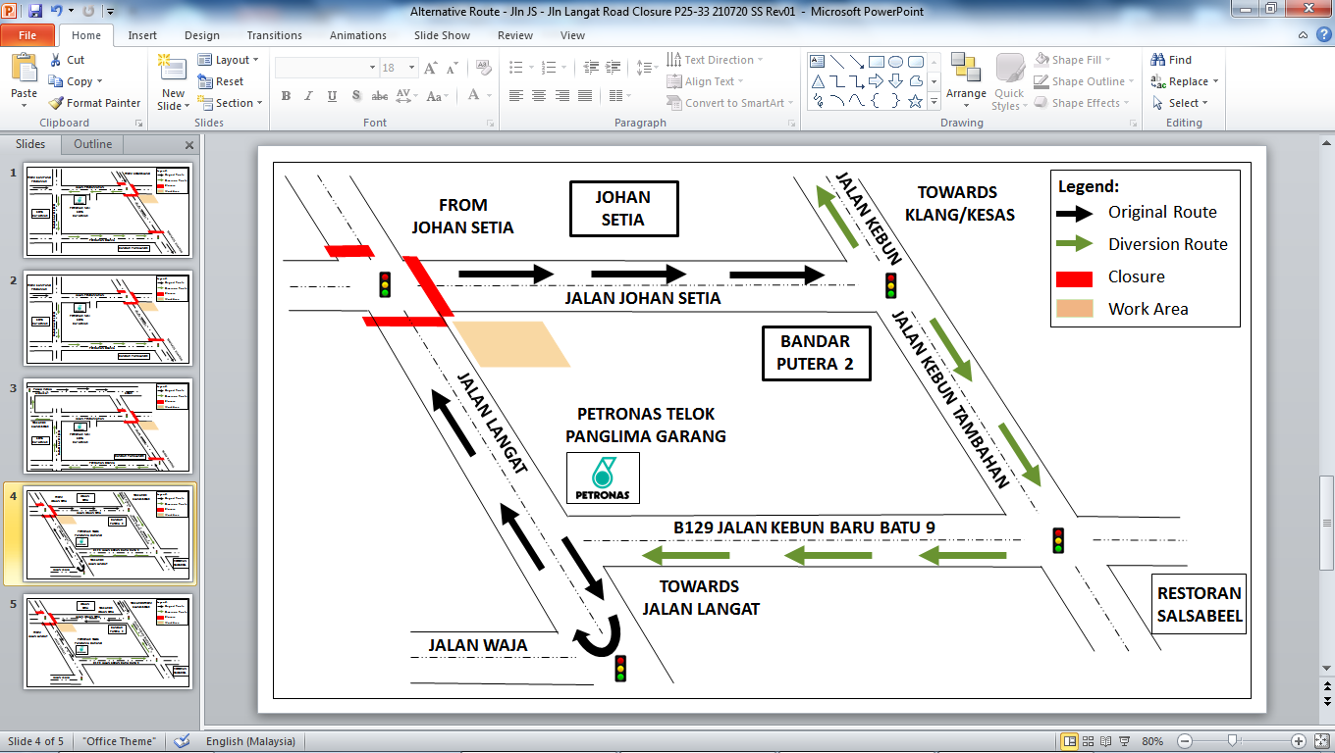This screenshot has height=753, width=1335.
Task: Toggle Bold text formatting
Action: point(286,96)
